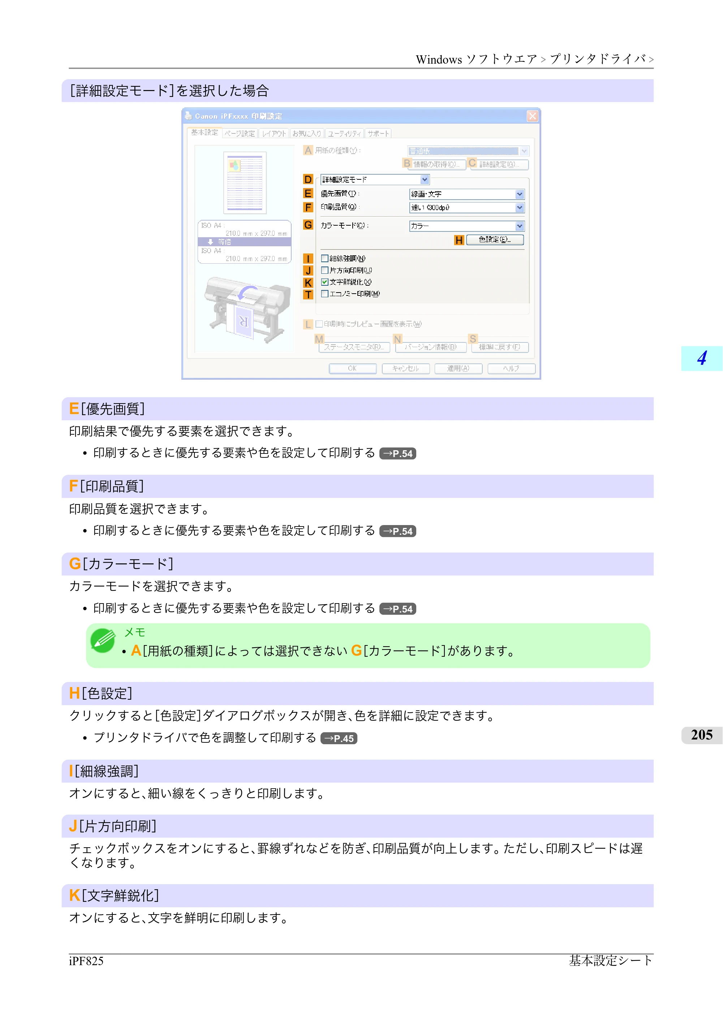The width and height of the screenshot is (723, 1023).
Task: Open the ヘルプ button
Action: tap(511, 368)
